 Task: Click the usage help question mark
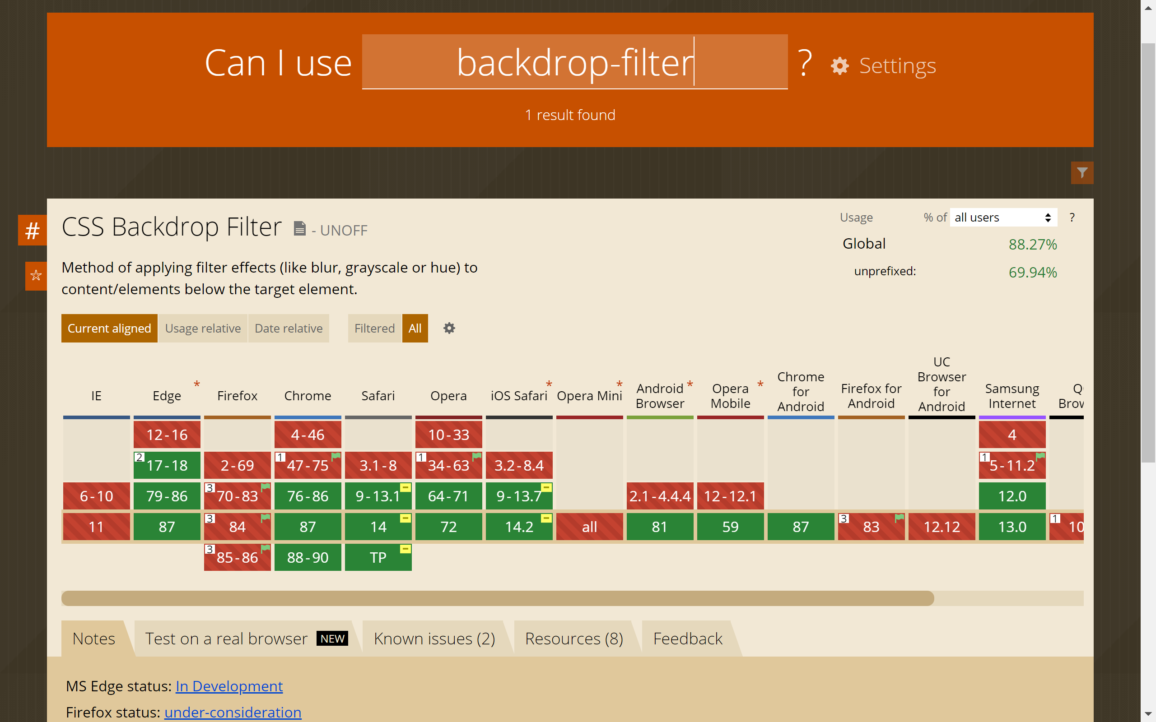pyautogui.click(x=1072, y=217)
